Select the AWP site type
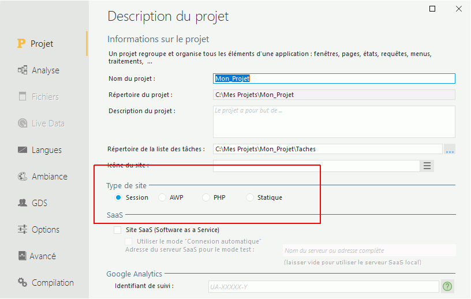The width and height of the screenshot is (471, 299). (162, 197)
